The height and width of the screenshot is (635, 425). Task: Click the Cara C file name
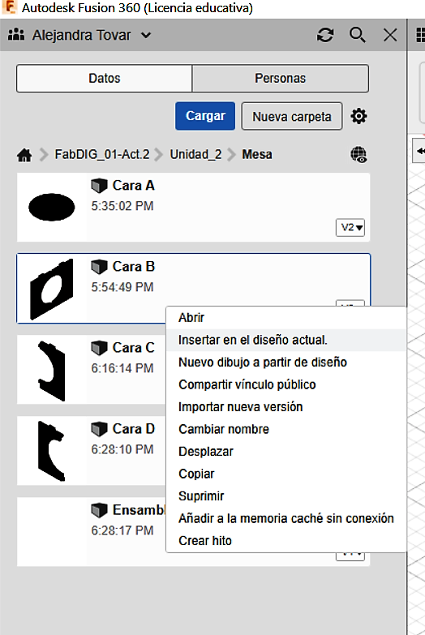coord(133,347)
